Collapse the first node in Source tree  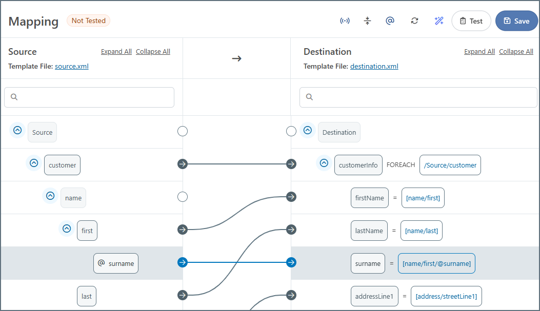[67, 229]
